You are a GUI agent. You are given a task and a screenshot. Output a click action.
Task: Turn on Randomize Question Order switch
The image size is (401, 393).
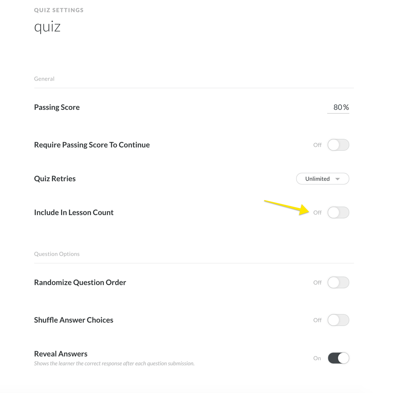coord(338,283)
